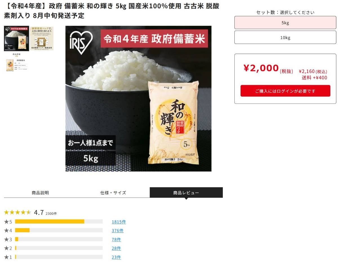
Task: Click the four-star rating bar
Action: [x=59, y=231]
